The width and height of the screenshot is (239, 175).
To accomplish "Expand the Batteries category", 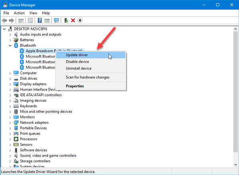I will tap(10, 40).
